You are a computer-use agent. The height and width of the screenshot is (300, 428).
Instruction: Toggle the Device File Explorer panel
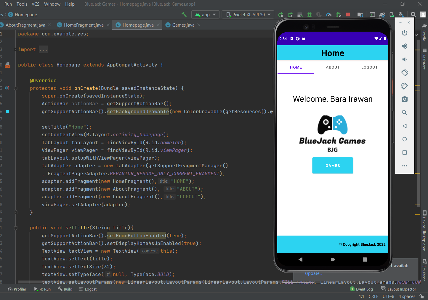[424, 231]
